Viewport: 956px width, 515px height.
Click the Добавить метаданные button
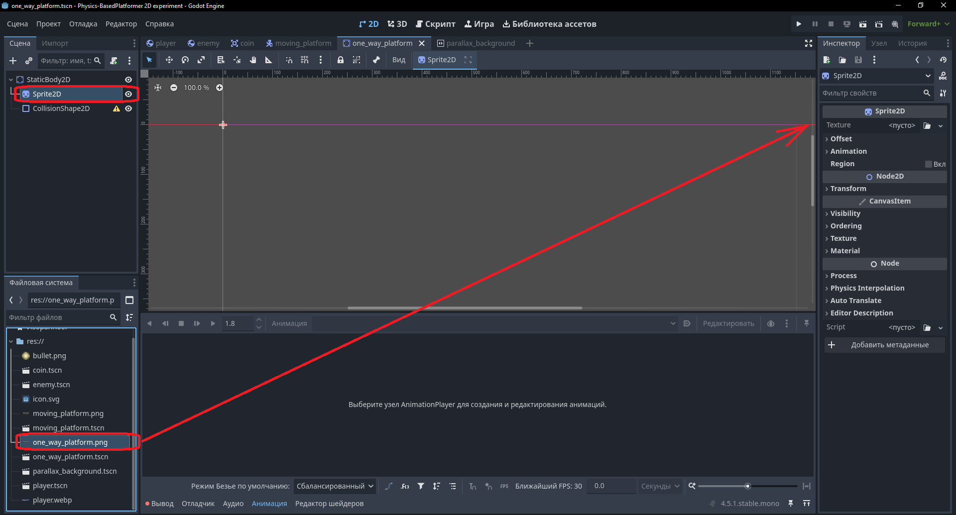pyautogui.click(x=884, y=345)
